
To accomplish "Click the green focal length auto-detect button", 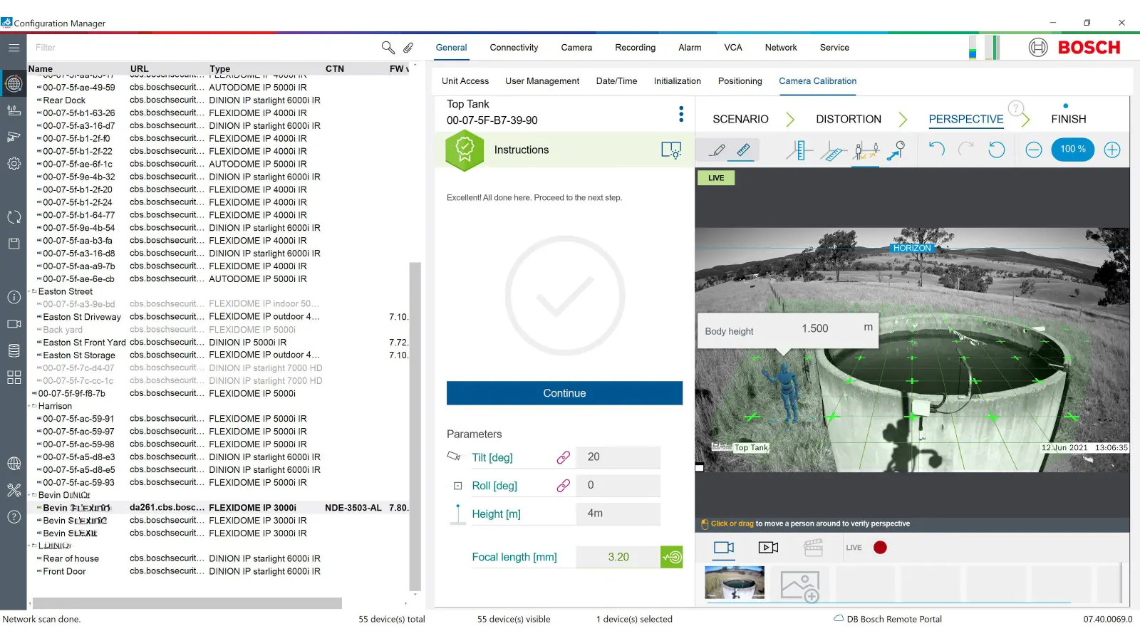I will (671, 557).
